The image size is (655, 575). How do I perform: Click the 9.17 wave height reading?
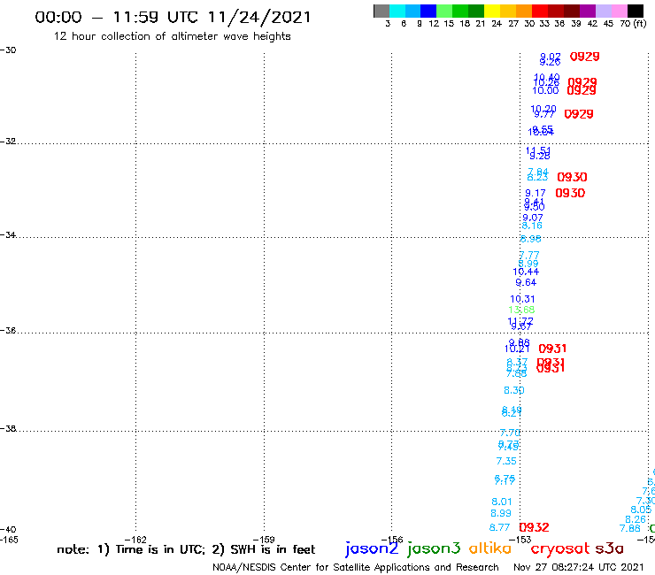[x=536, y=194]
